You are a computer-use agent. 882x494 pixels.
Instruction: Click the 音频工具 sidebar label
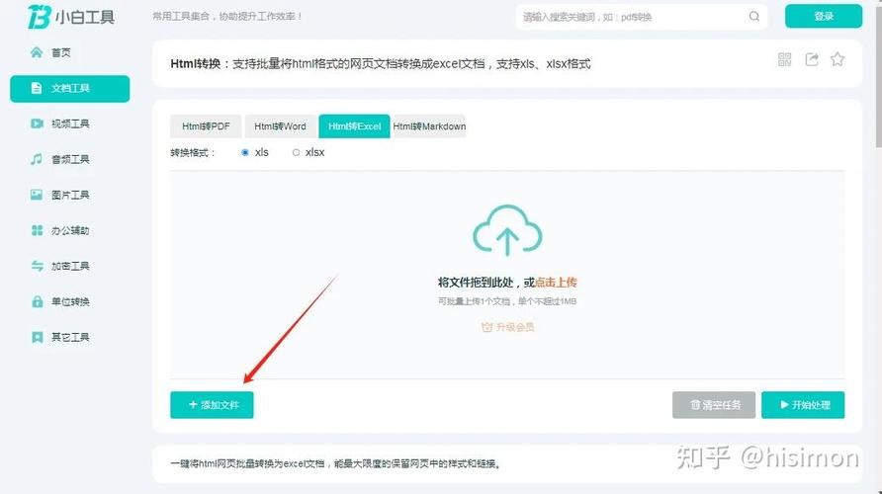point(70,160)
